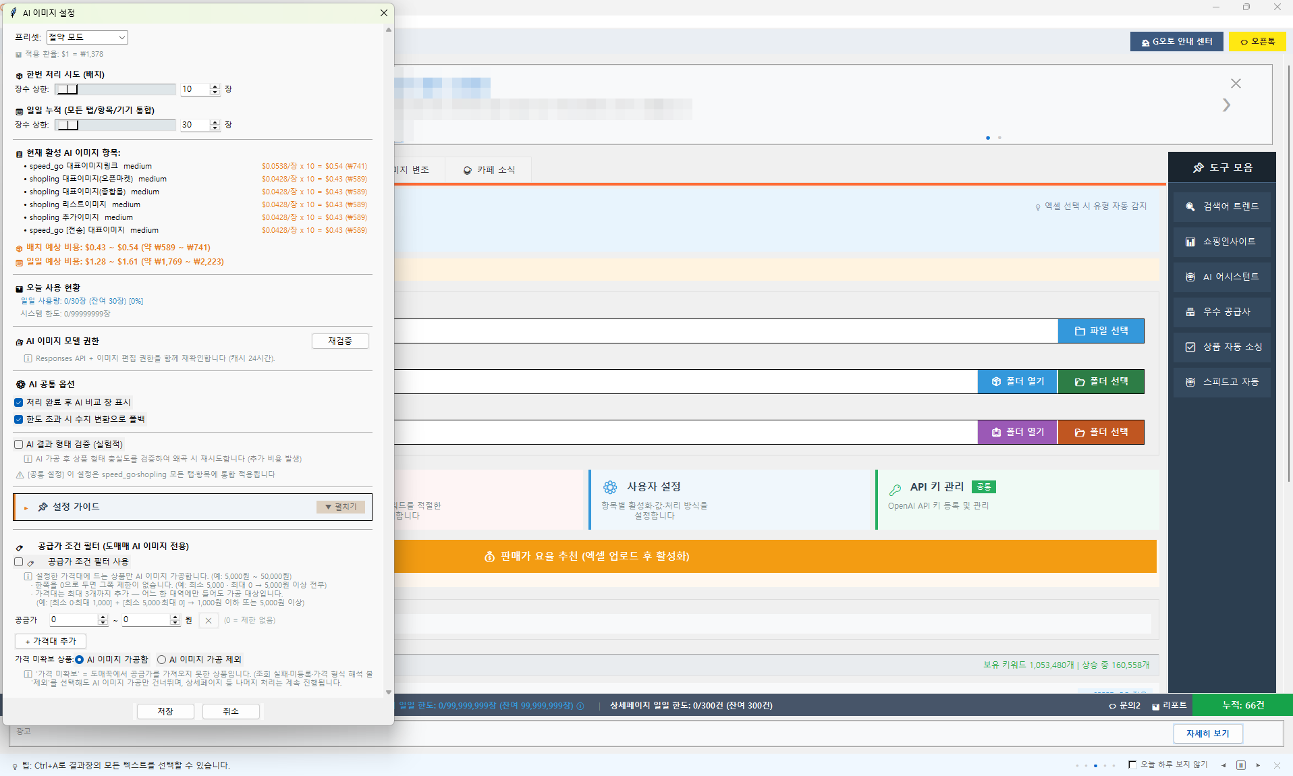This screenshot has width=1293, height=776.
Task: Adjust the 일일 누적 daily limit slider
Action: tap(115, 125)
